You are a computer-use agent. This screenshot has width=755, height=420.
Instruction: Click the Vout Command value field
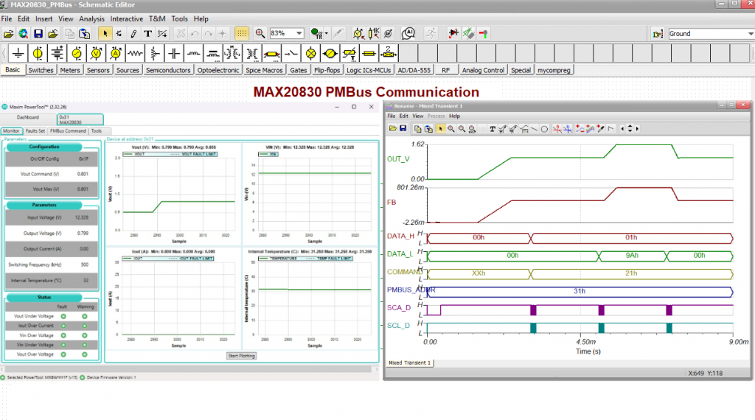click(83, 174)
